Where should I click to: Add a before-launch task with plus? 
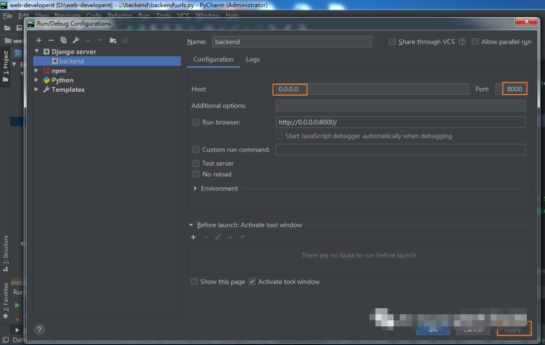(x=193, y=237)
